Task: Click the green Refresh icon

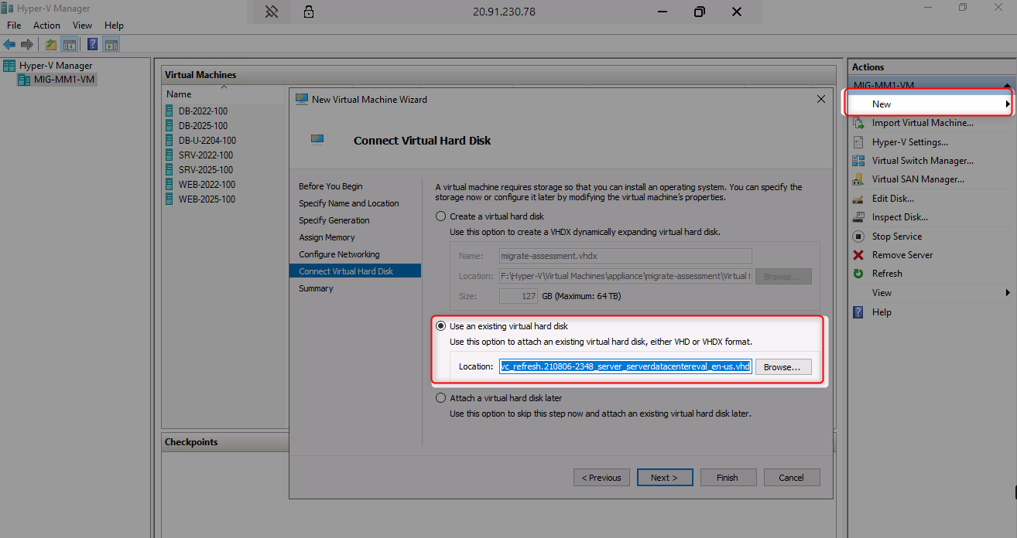Action: [x=858, y=274]
